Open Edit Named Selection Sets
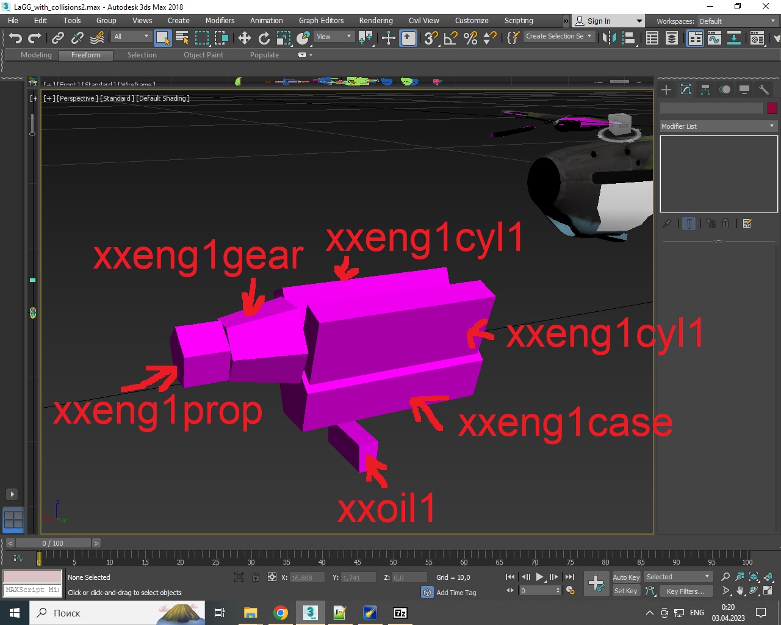The height and width of the screenshot is (625, 781). pos(513,38)
